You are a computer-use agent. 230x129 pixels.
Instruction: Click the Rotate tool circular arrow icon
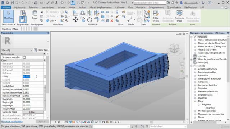point(89,20)
